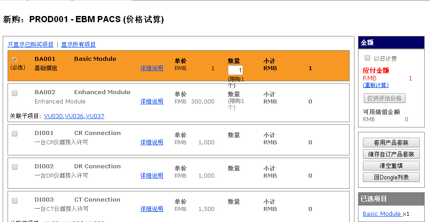Viewport: 430px width, 222px height.
Task: Click the 基础模组 description text
Action: click(46, 68)
